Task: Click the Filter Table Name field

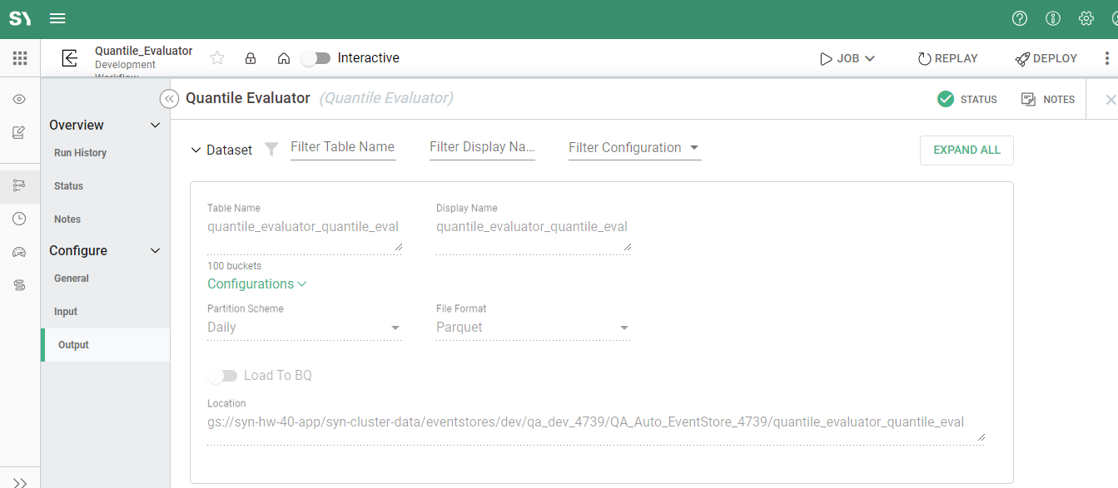Action: (x=343, y=148)
